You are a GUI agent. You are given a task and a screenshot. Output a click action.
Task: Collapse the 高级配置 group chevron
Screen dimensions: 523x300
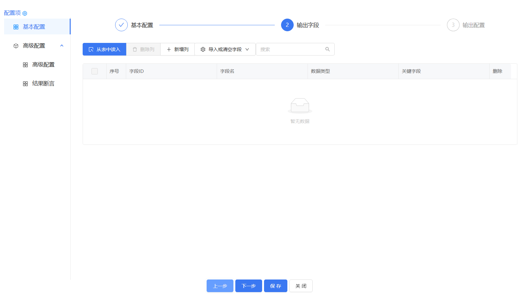[x=62, y=46]
